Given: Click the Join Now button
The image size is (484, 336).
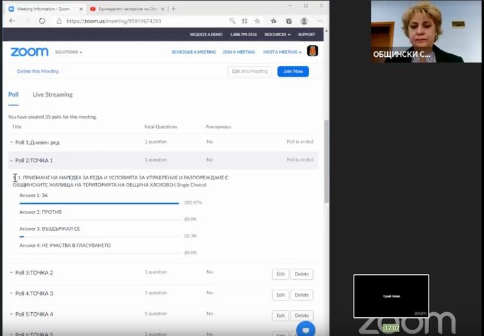Looking at the screenshot, I should 293,72.
